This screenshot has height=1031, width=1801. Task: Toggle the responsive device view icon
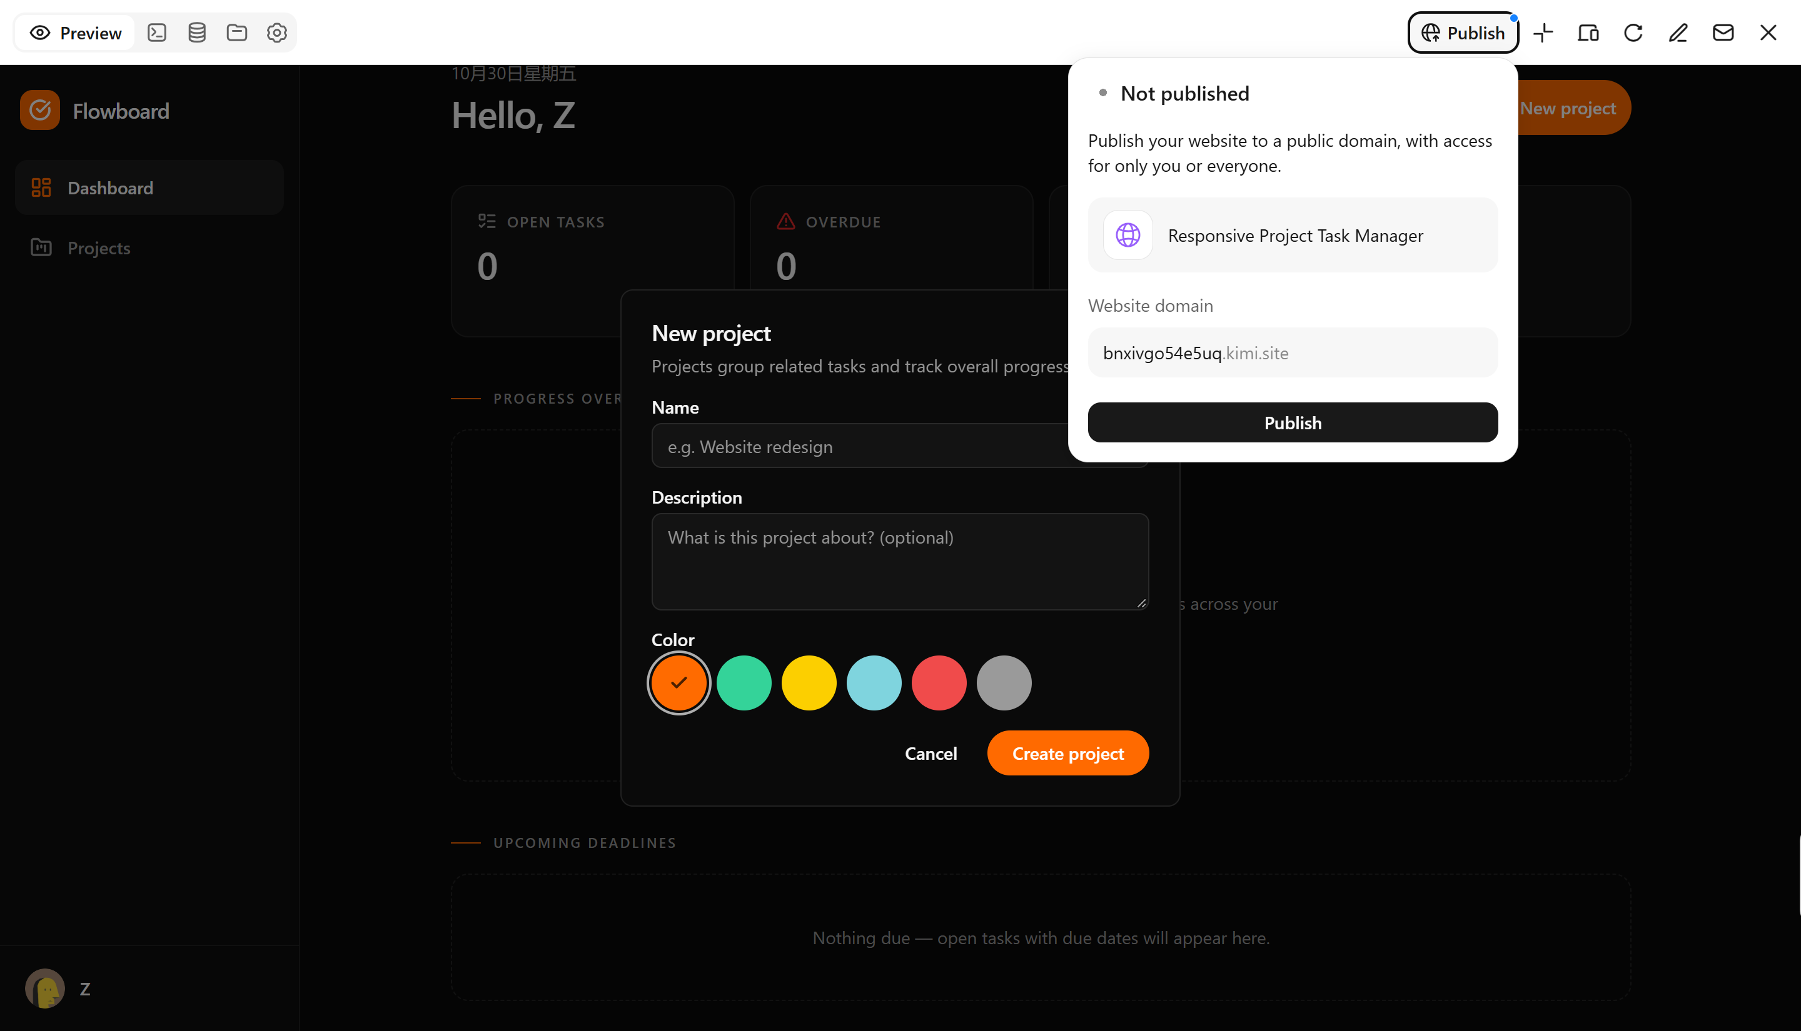1588,32
